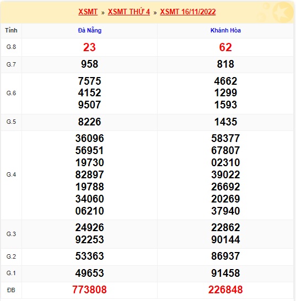
Task: Click the number 1299
Action: (x=225, y=93)
